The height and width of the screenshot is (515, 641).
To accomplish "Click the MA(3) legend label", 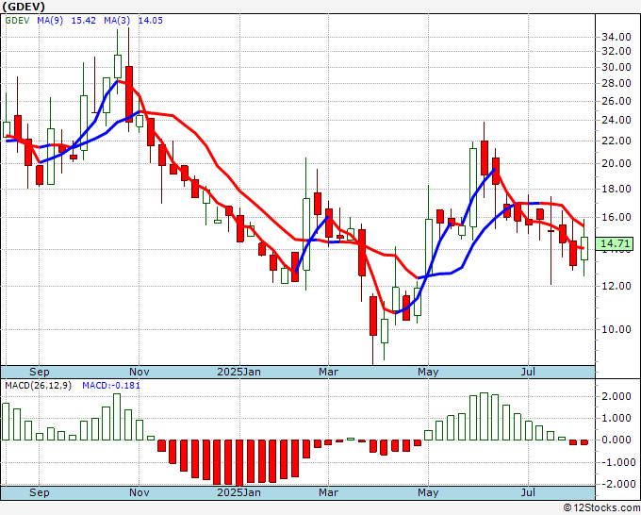I will pos(117,21).
